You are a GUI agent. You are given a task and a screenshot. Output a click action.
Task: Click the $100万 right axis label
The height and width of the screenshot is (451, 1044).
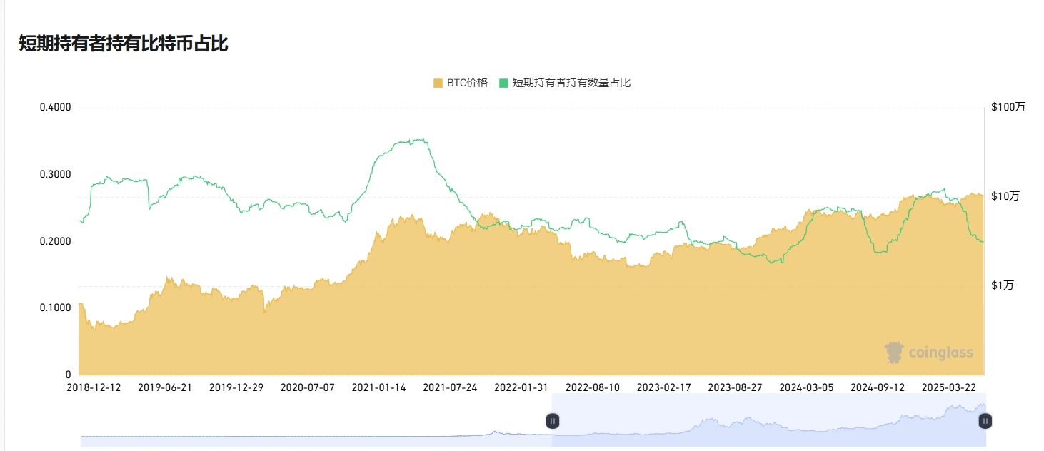click(1008, 108)
